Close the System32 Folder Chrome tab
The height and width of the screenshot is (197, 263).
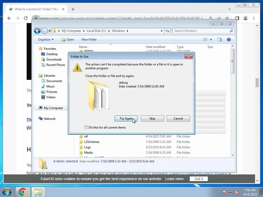coord(63,9)
